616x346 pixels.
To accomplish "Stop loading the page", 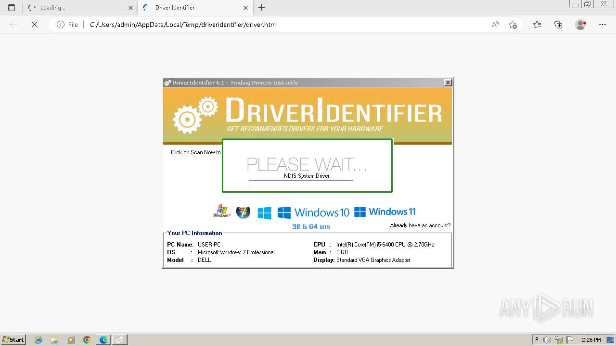I will point(35,25).
